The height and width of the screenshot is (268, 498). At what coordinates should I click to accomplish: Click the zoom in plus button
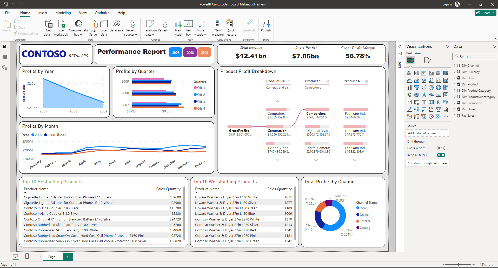pyautogui.click(x=474, y=264)
